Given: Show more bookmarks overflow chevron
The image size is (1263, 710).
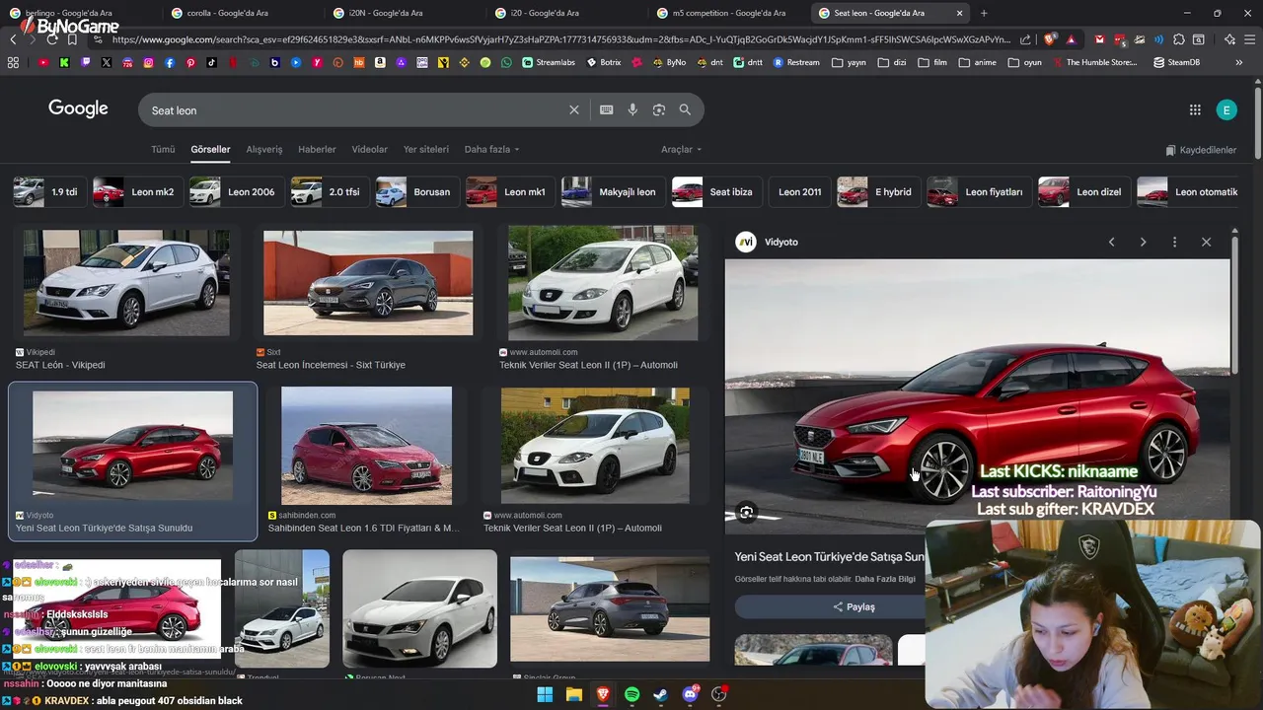Looking at the screenshot, I should 1239,62.
